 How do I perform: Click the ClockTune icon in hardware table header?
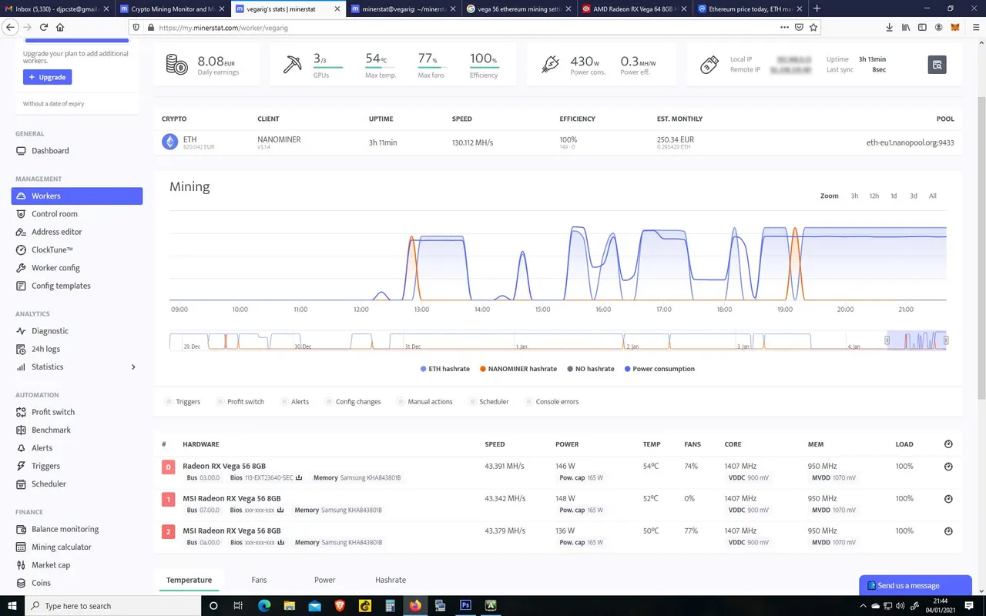point(948,444)
